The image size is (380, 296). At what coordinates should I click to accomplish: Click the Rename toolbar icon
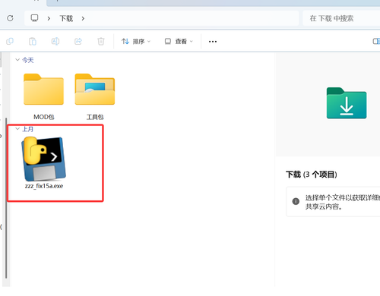pyautogui.click(x=55, y=41)
